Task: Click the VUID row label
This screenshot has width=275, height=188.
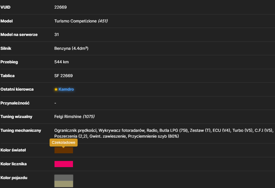Action: coord(6,7)
